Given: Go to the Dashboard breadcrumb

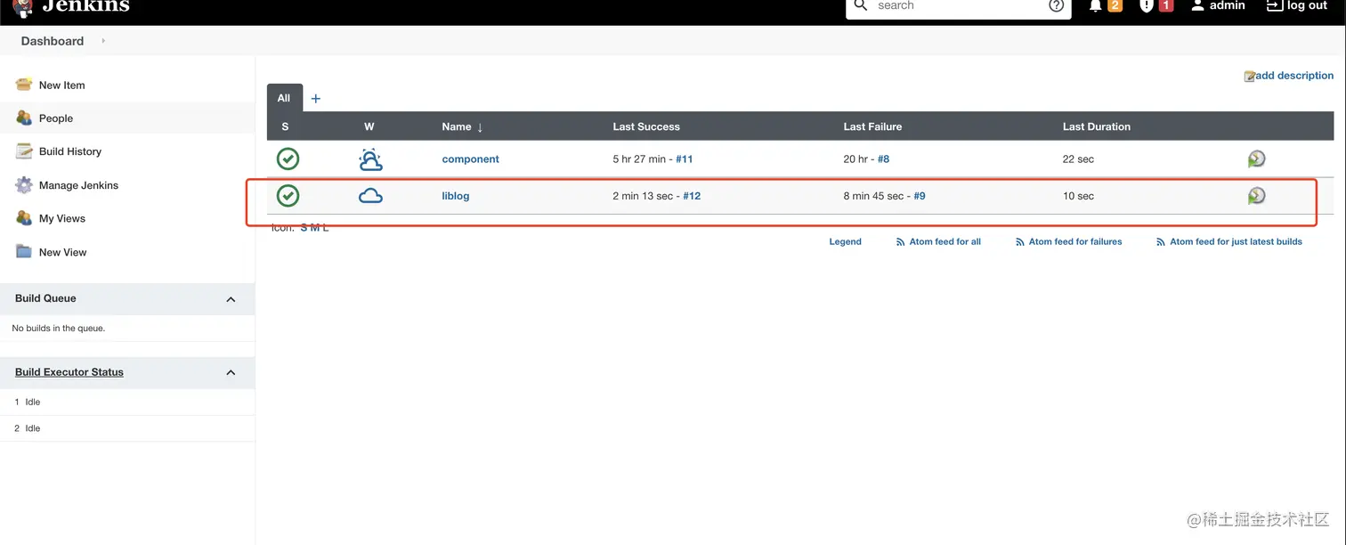Looking at the screenshot, I should pyautogui.click(x=53, y=41).
